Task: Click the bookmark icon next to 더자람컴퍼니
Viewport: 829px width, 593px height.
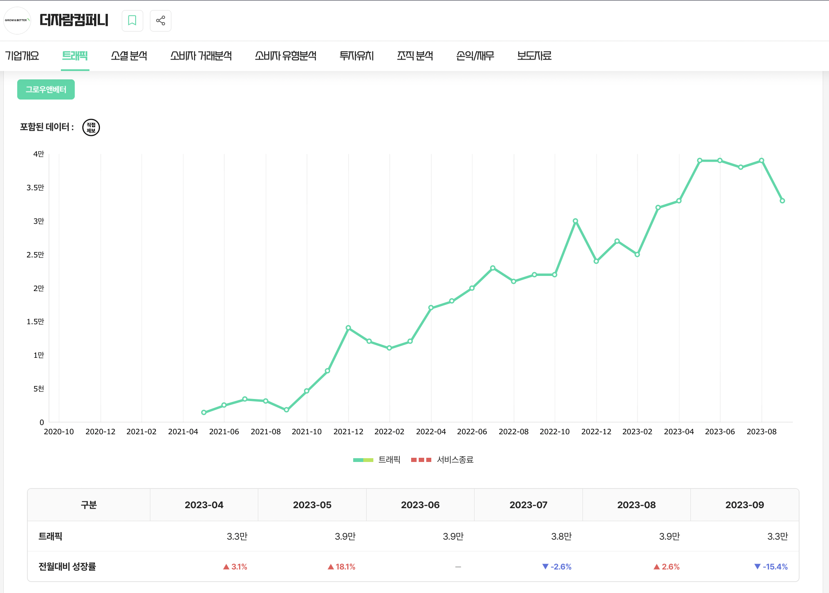Action: click(132, 21)
